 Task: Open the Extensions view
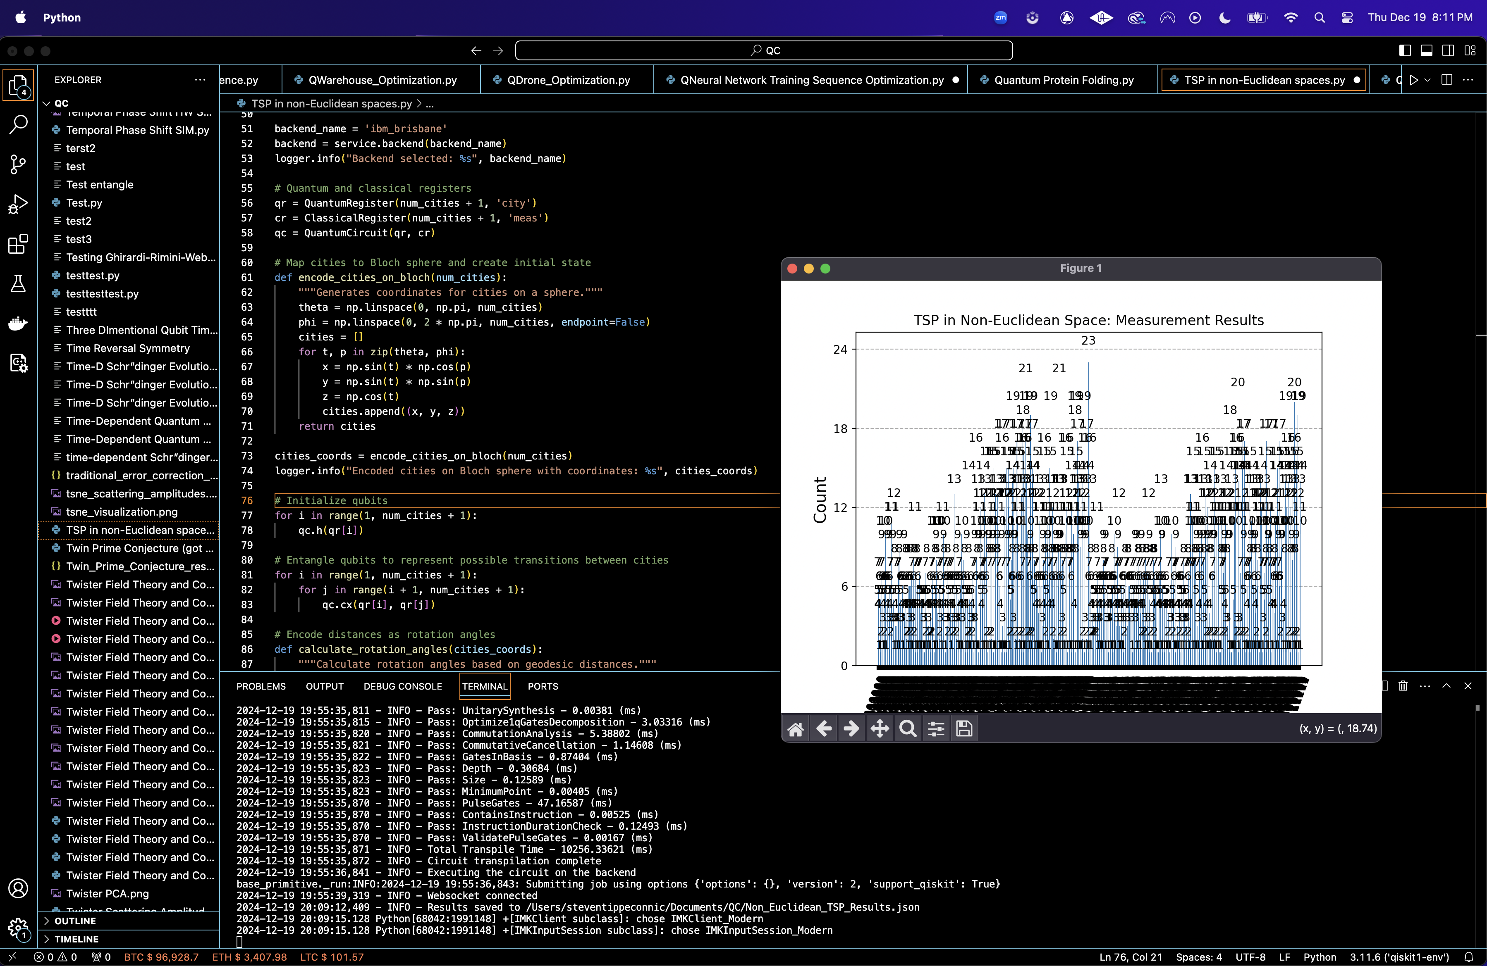tap(19, 243)
